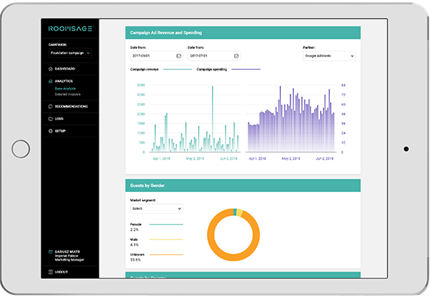
Task: Click the Dashboard home icon
Action: coord(50,68)
